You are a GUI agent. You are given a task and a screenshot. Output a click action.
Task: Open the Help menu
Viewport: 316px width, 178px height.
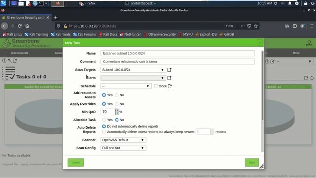[x=296, y=53]
